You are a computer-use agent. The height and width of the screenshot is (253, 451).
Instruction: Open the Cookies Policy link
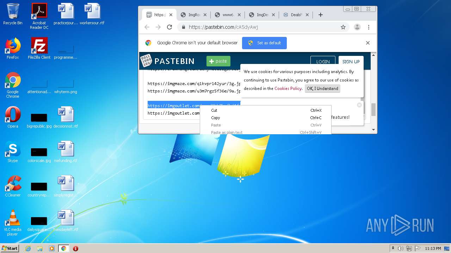pos(288,89)
